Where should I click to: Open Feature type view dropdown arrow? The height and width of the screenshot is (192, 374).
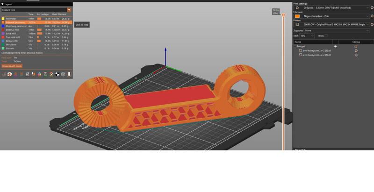[69, 10]
